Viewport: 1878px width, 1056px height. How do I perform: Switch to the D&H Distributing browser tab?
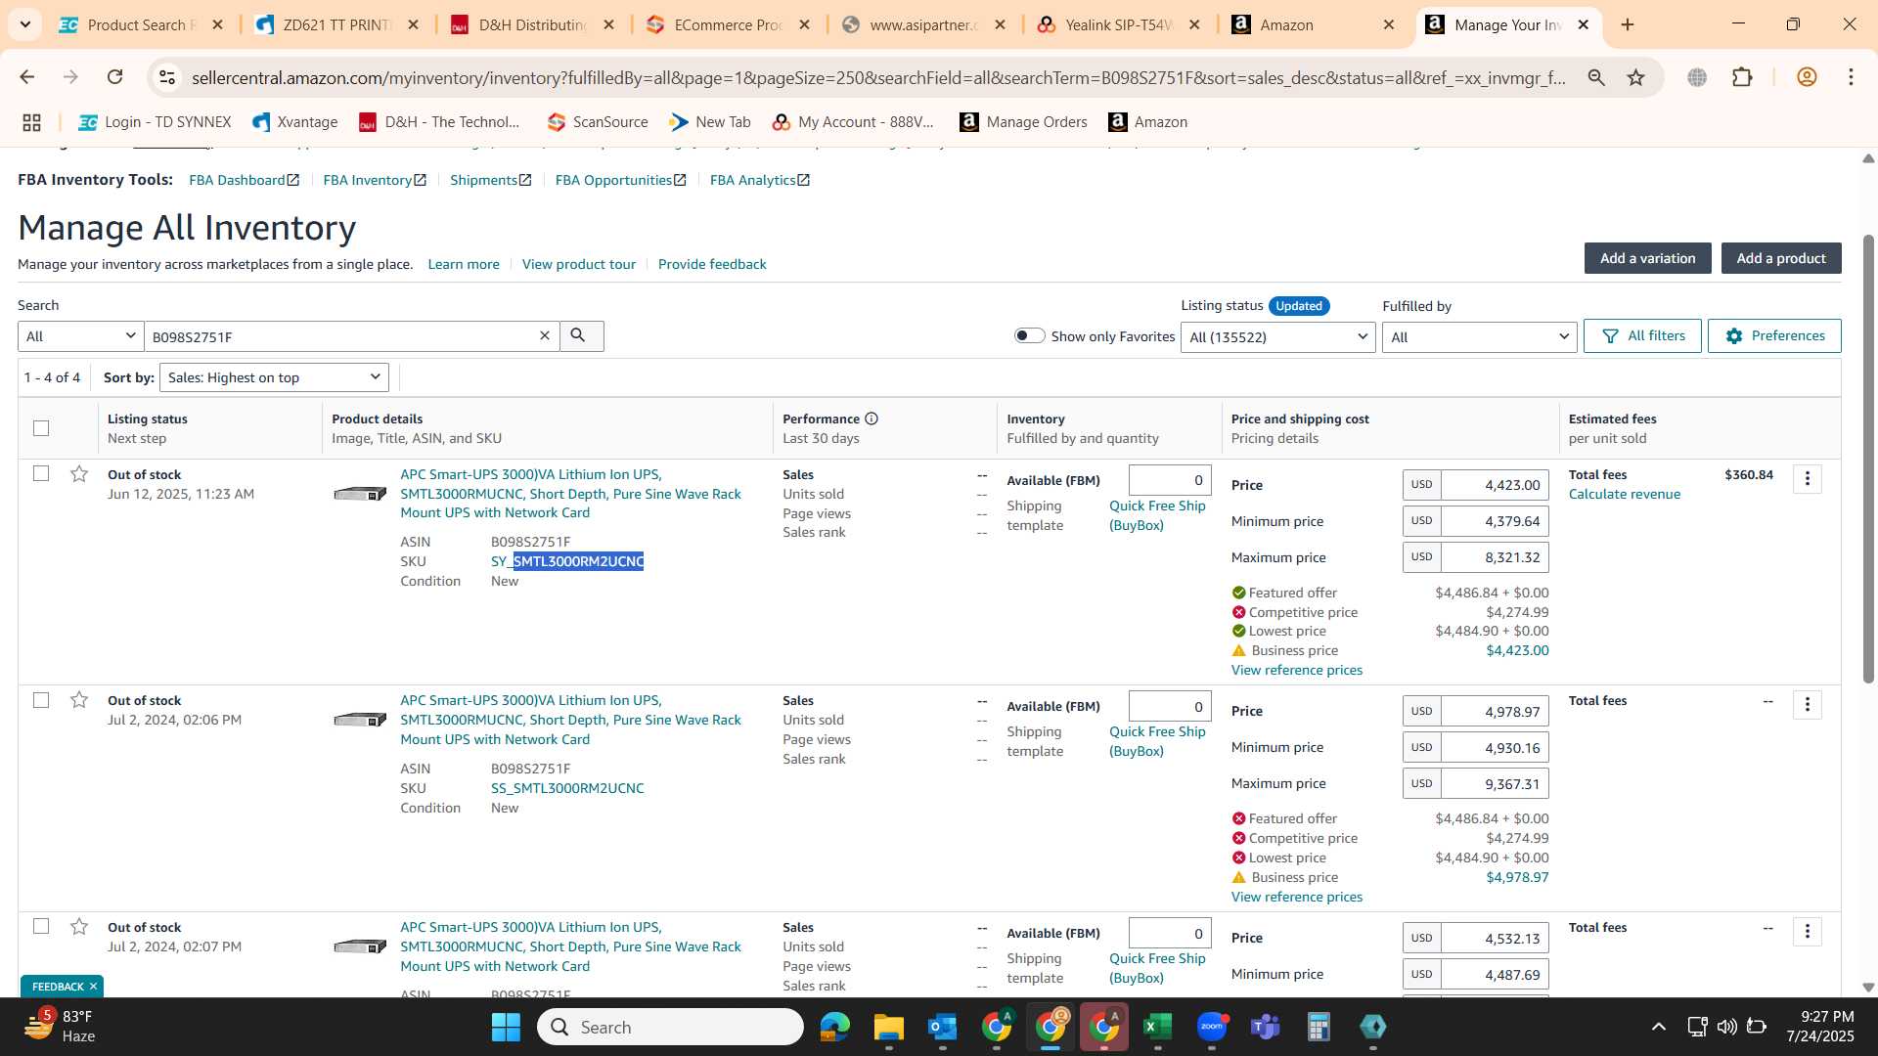(532, 24)
